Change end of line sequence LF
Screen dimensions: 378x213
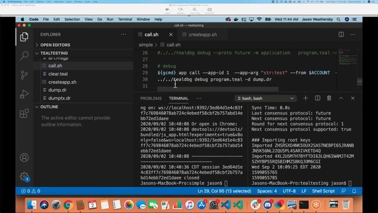coord(304,191)
